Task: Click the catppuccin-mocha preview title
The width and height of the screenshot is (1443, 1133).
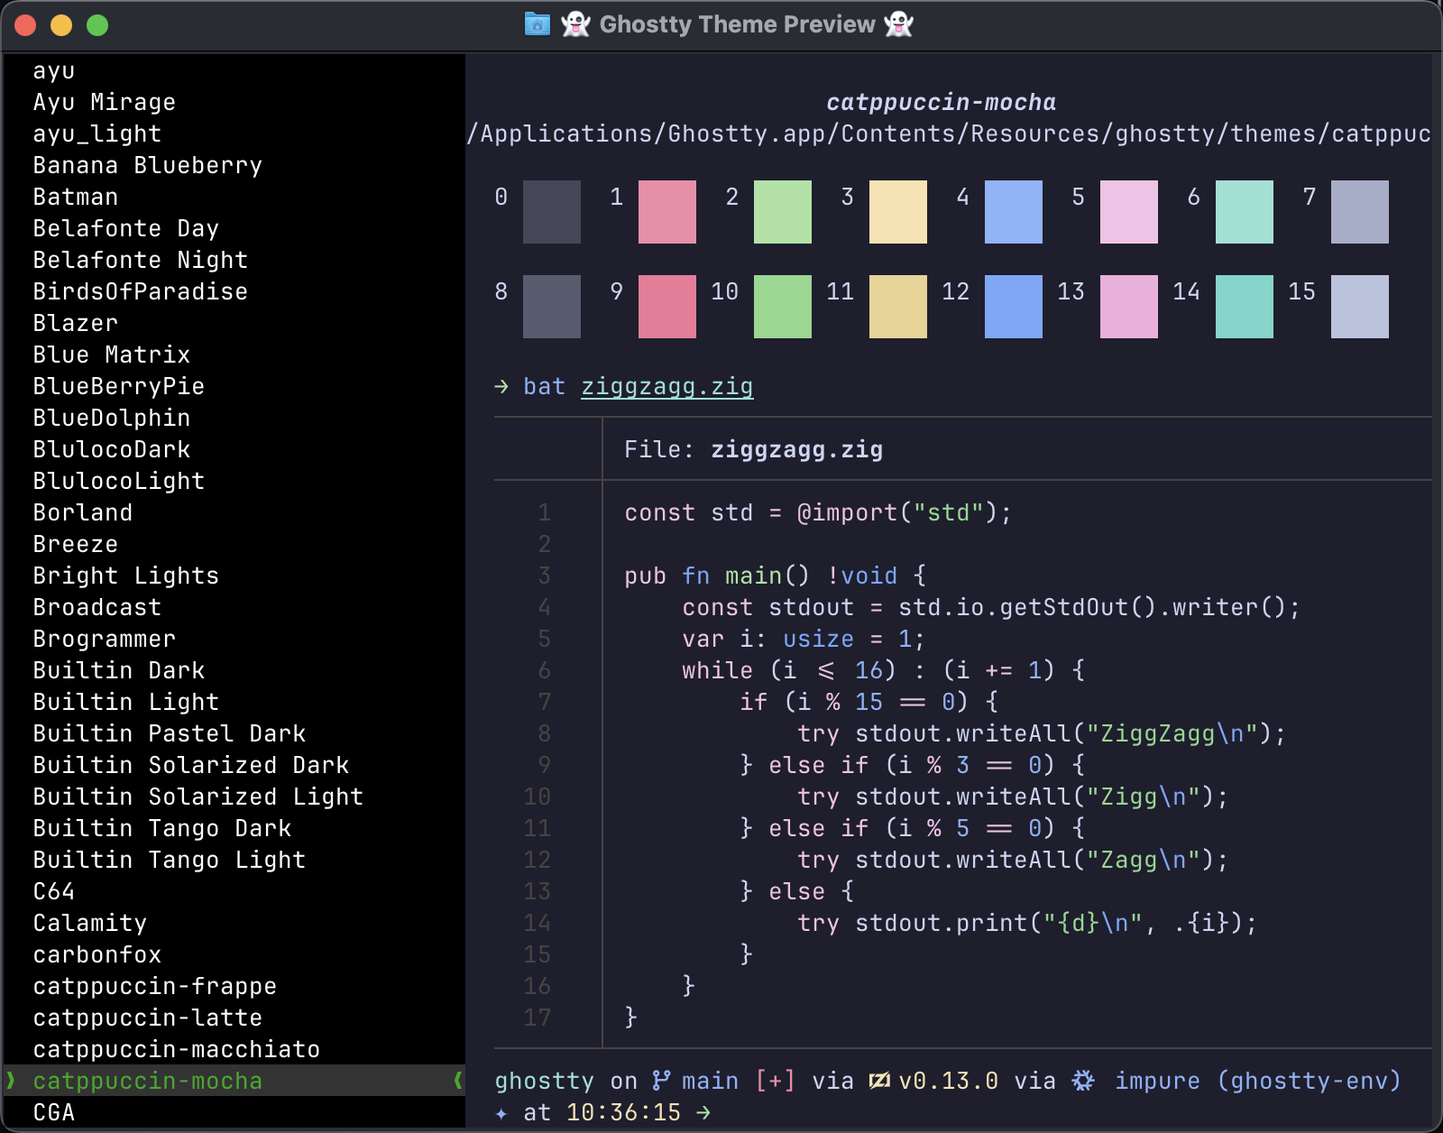Action: pos(942,102)
